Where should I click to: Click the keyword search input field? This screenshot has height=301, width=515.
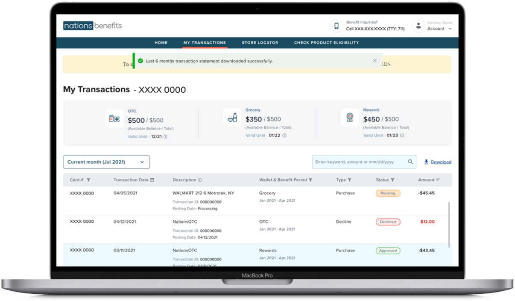(359, 162)
